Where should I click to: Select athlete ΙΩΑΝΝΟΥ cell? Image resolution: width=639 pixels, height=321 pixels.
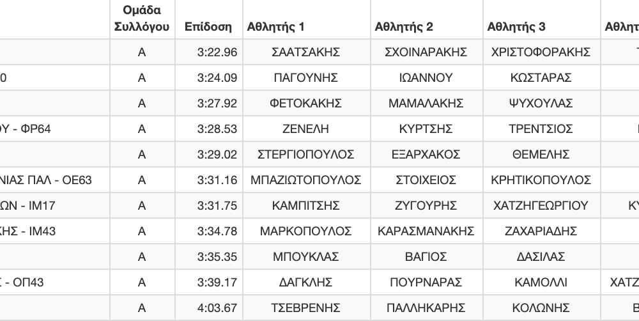click(427, 77)
